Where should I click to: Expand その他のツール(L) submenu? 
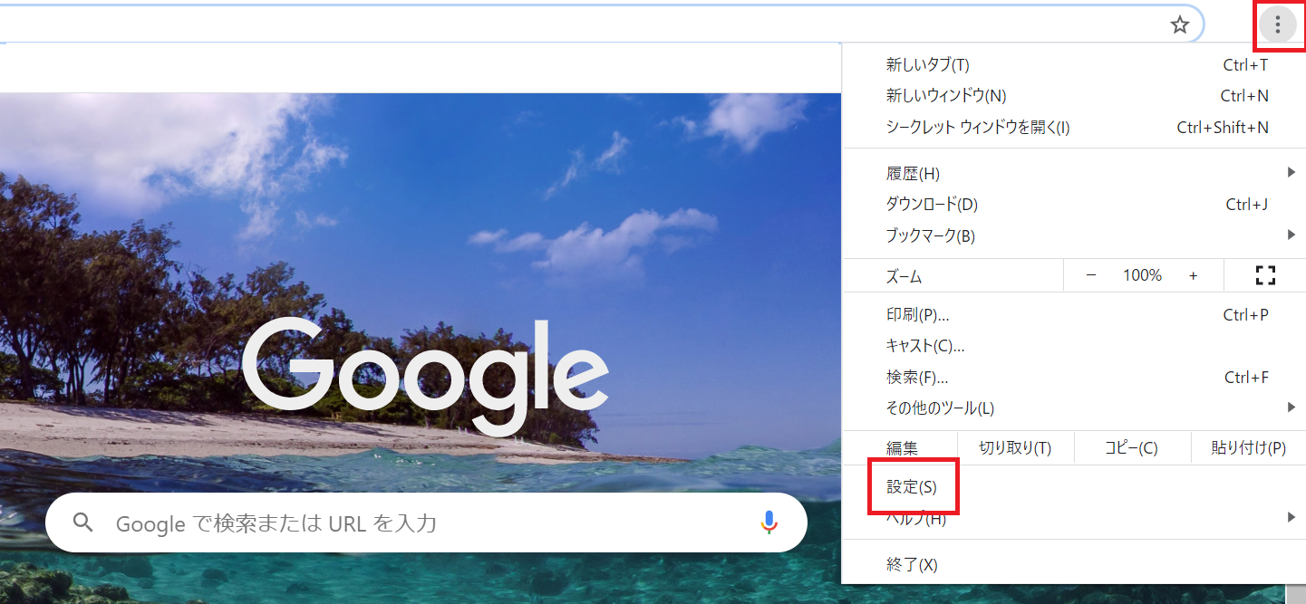click(x=1073, y=408)
